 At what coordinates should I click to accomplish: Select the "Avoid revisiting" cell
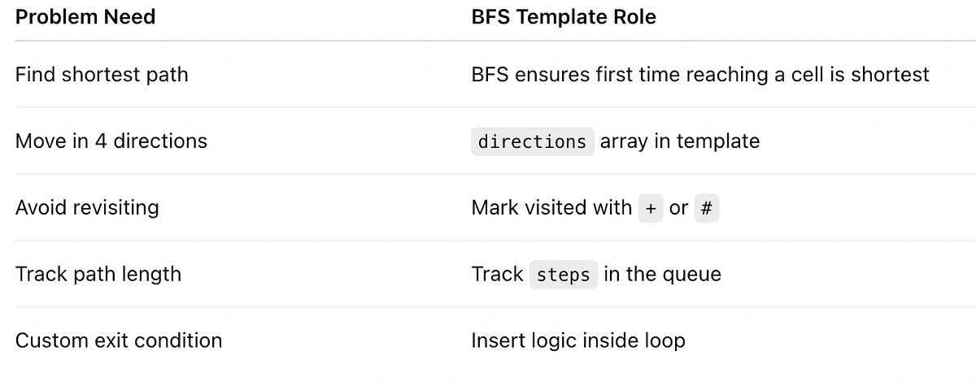pos(87,208)
